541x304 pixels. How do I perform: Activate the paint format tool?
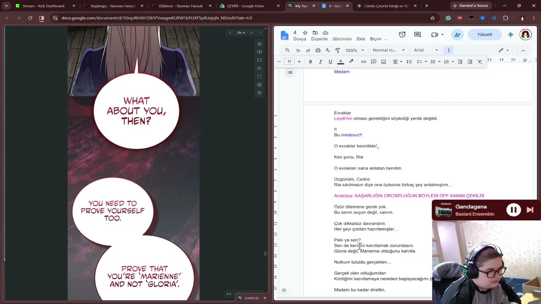click(x=338, y=50)
